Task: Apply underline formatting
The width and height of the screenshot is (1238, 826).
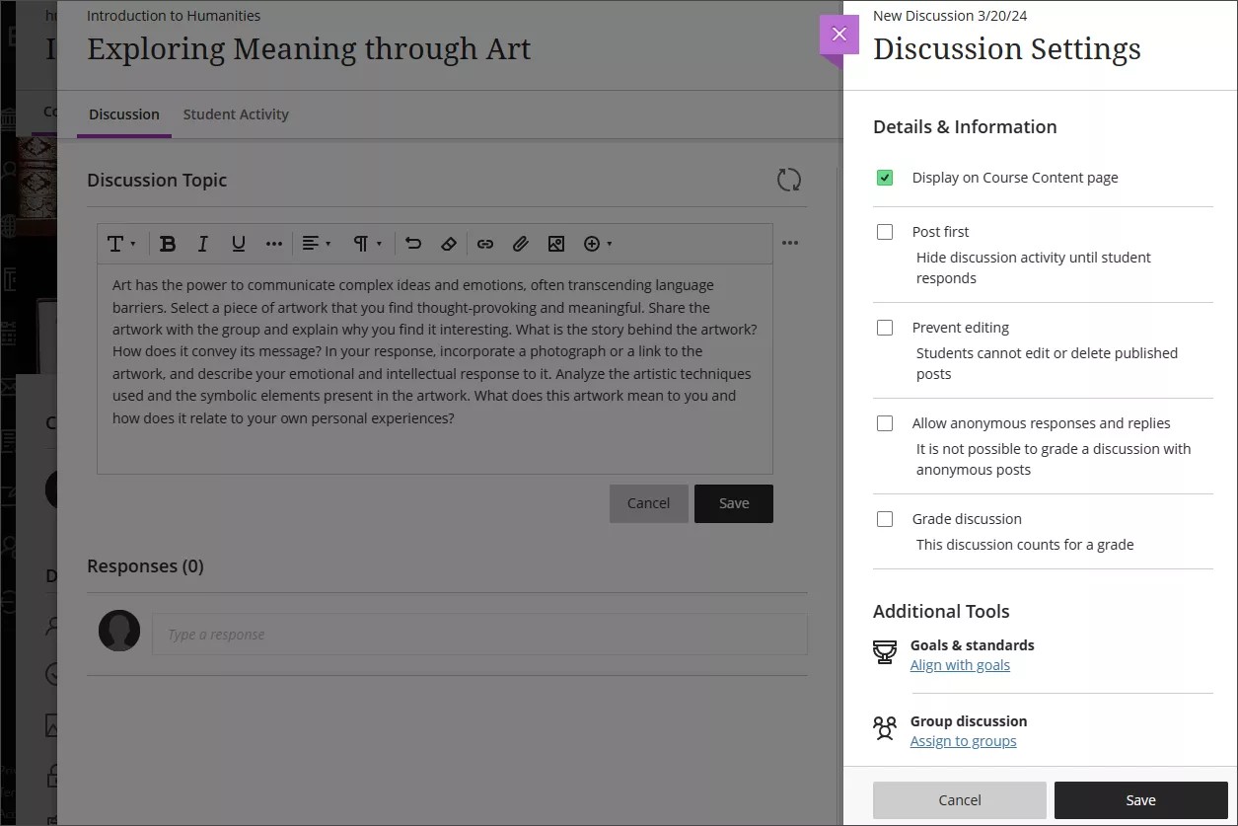Action: [238, 243]
